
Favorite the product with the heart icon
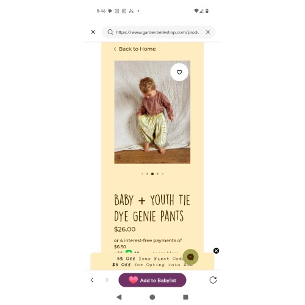(179, 72)
